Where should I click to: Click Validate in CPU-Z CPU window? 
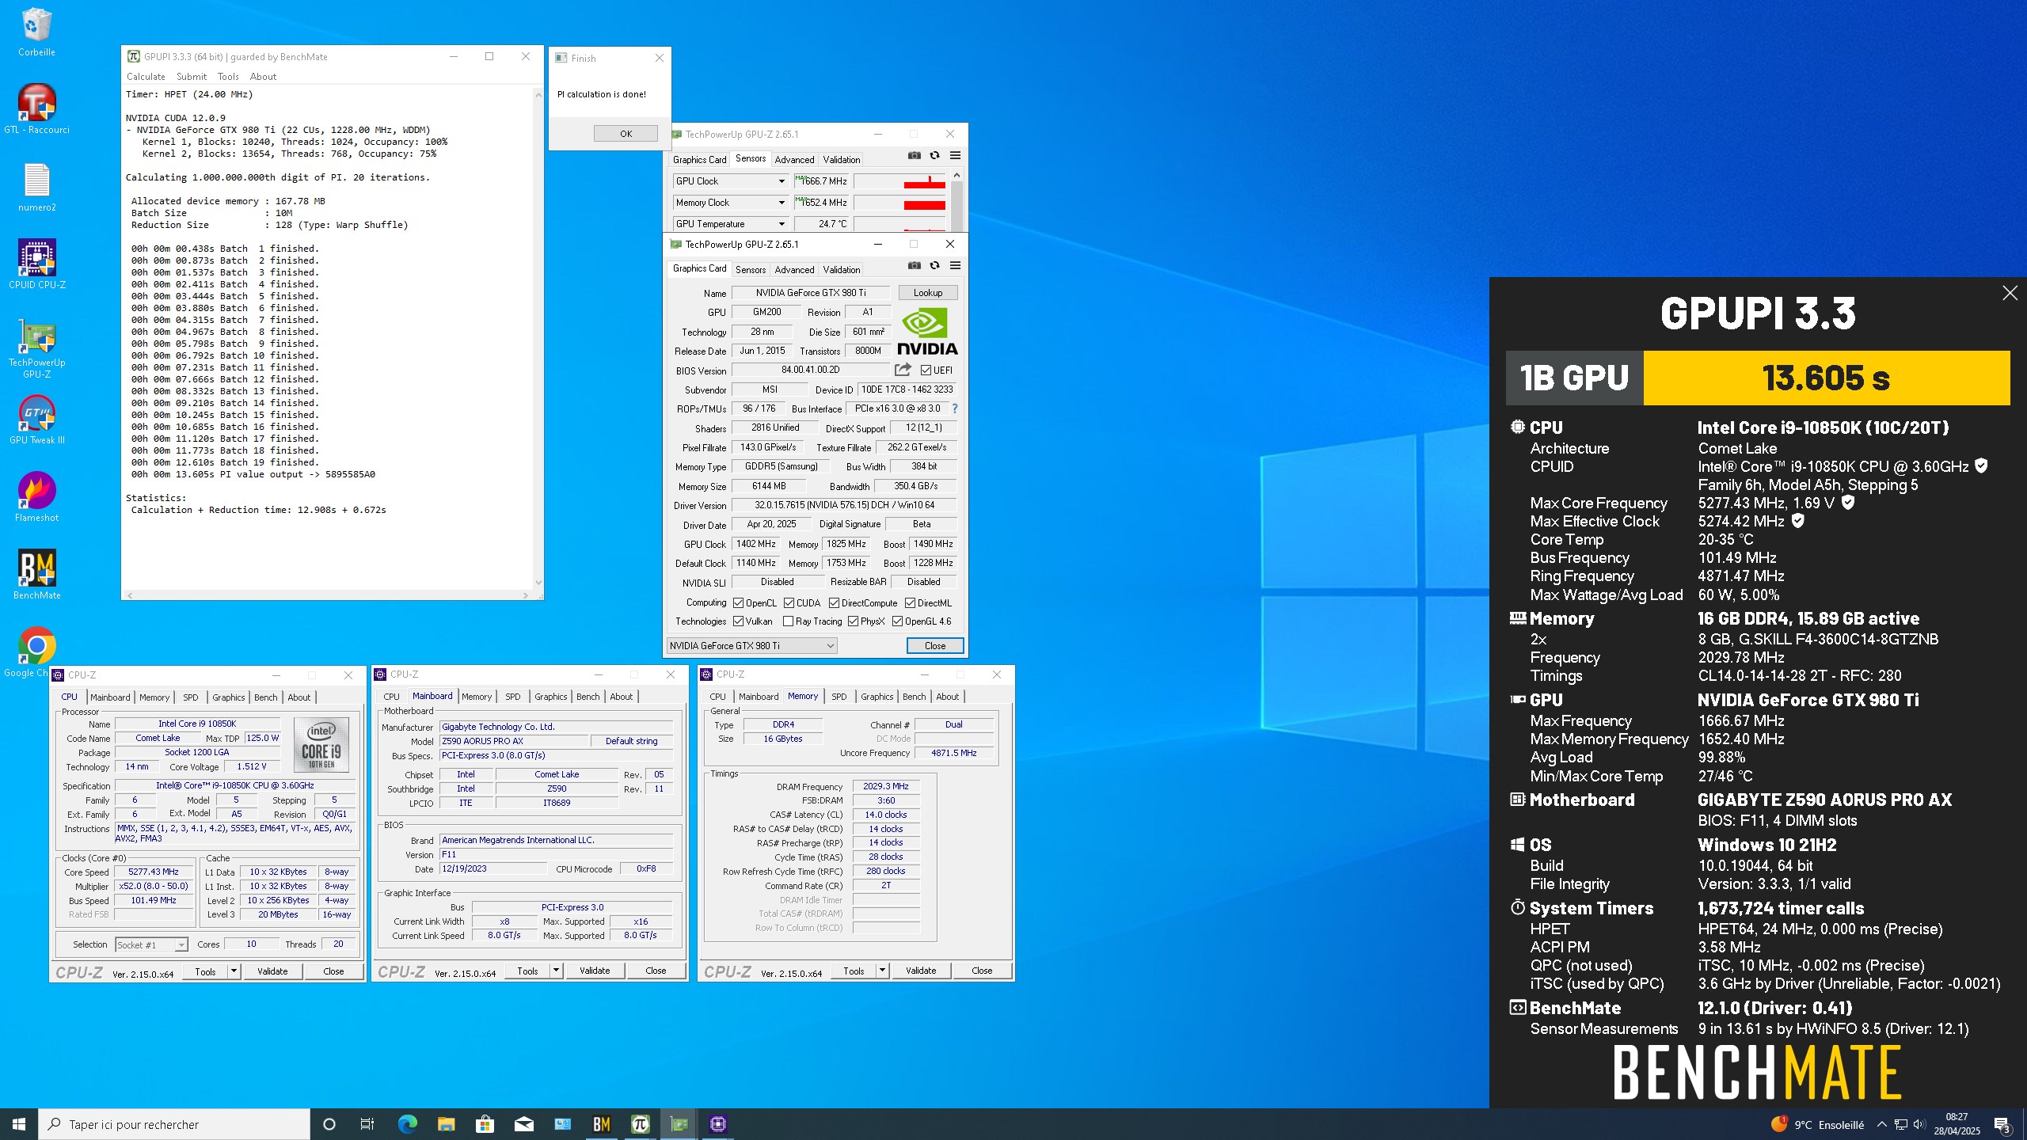[x=272, y=971]
